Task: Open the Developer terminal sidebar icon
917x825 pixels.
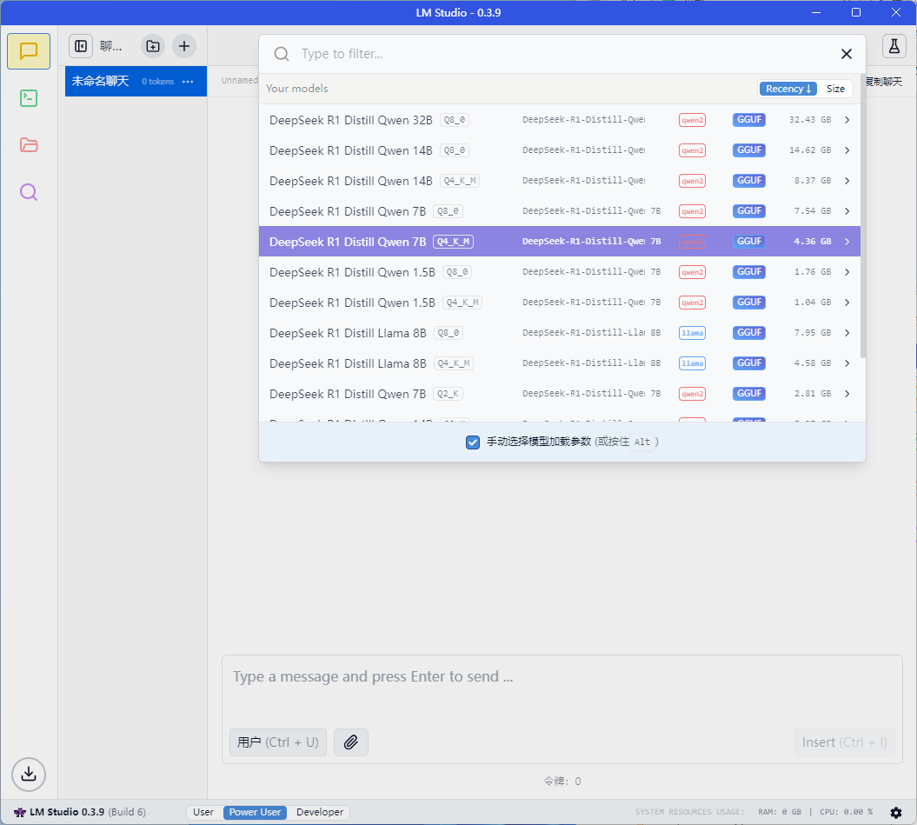Action: 29,98
